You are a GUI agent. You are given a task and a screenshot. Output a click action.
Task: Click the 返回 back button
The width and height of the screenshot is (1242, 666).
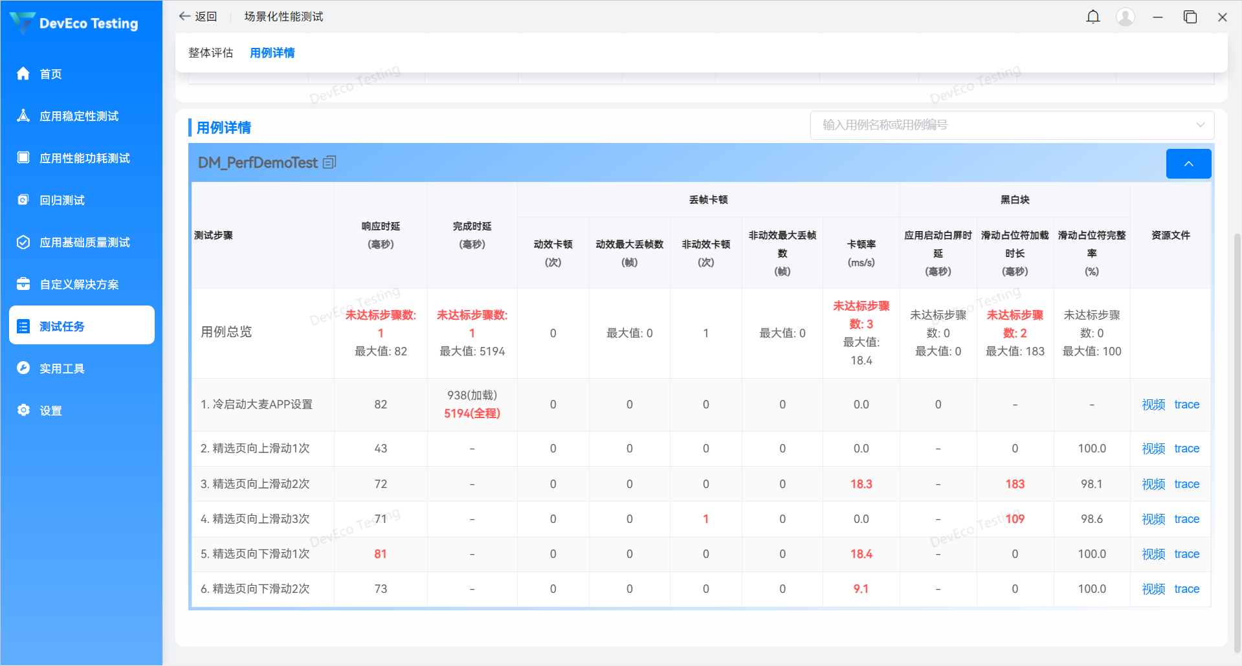coord(198,16)
